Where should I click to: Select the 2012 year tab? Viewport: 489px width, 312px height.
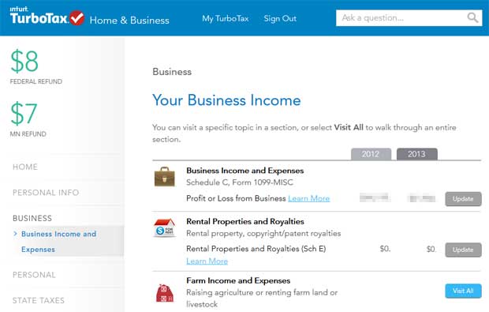pyautogui.click(x=371, y=154)
